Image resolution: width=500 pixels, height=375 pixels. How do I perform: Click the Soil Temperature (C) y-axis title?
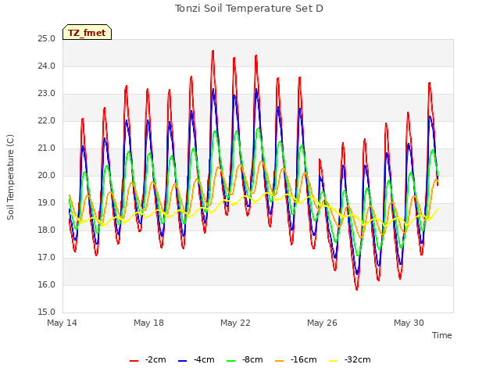tap(10, 177)
